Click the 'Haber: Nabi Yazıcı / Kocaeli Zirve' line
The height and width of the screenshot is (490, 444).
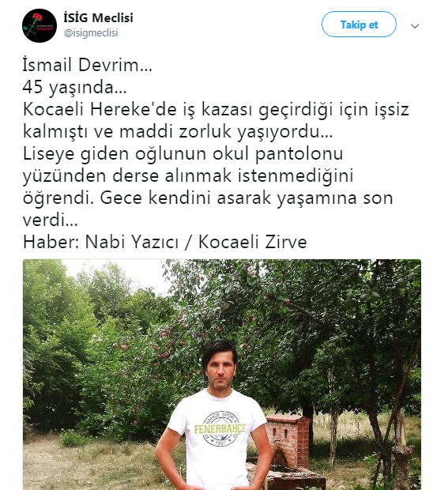tap(164, 242)
